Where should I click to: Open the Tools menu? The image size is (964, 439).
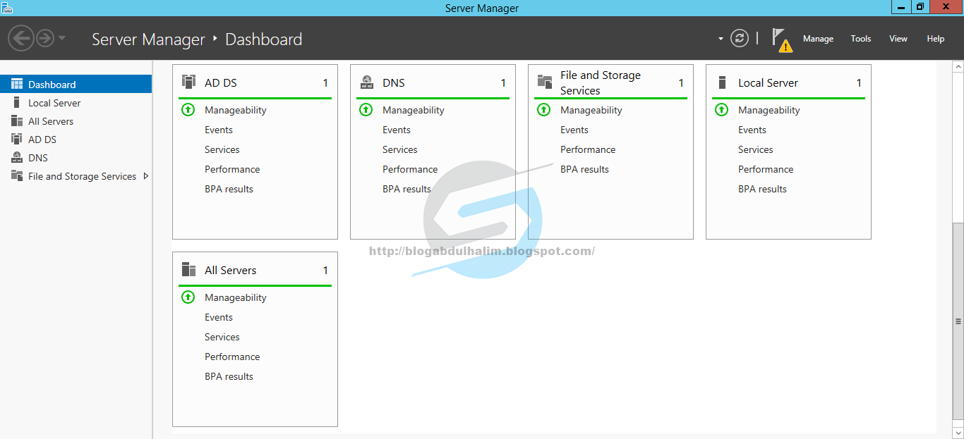[860, 38]
